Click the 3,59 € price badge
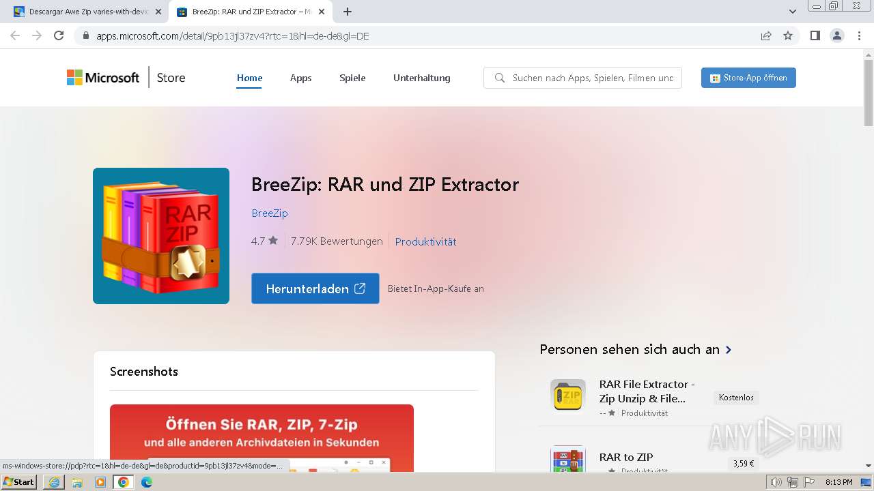Viewport: 874px width, 491px height. tap(744, 464)
